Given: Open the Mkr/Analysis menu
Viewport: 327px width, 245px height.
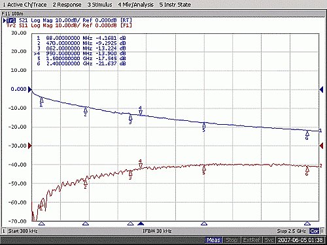Looking at the screenshot, I should (136, 5).
